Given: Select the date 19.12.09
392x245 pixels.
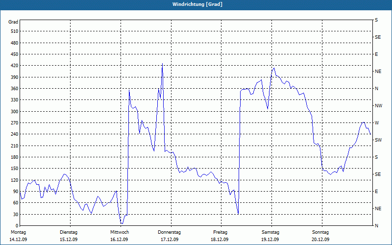Looking at the screenshot, I should [270, 240].
